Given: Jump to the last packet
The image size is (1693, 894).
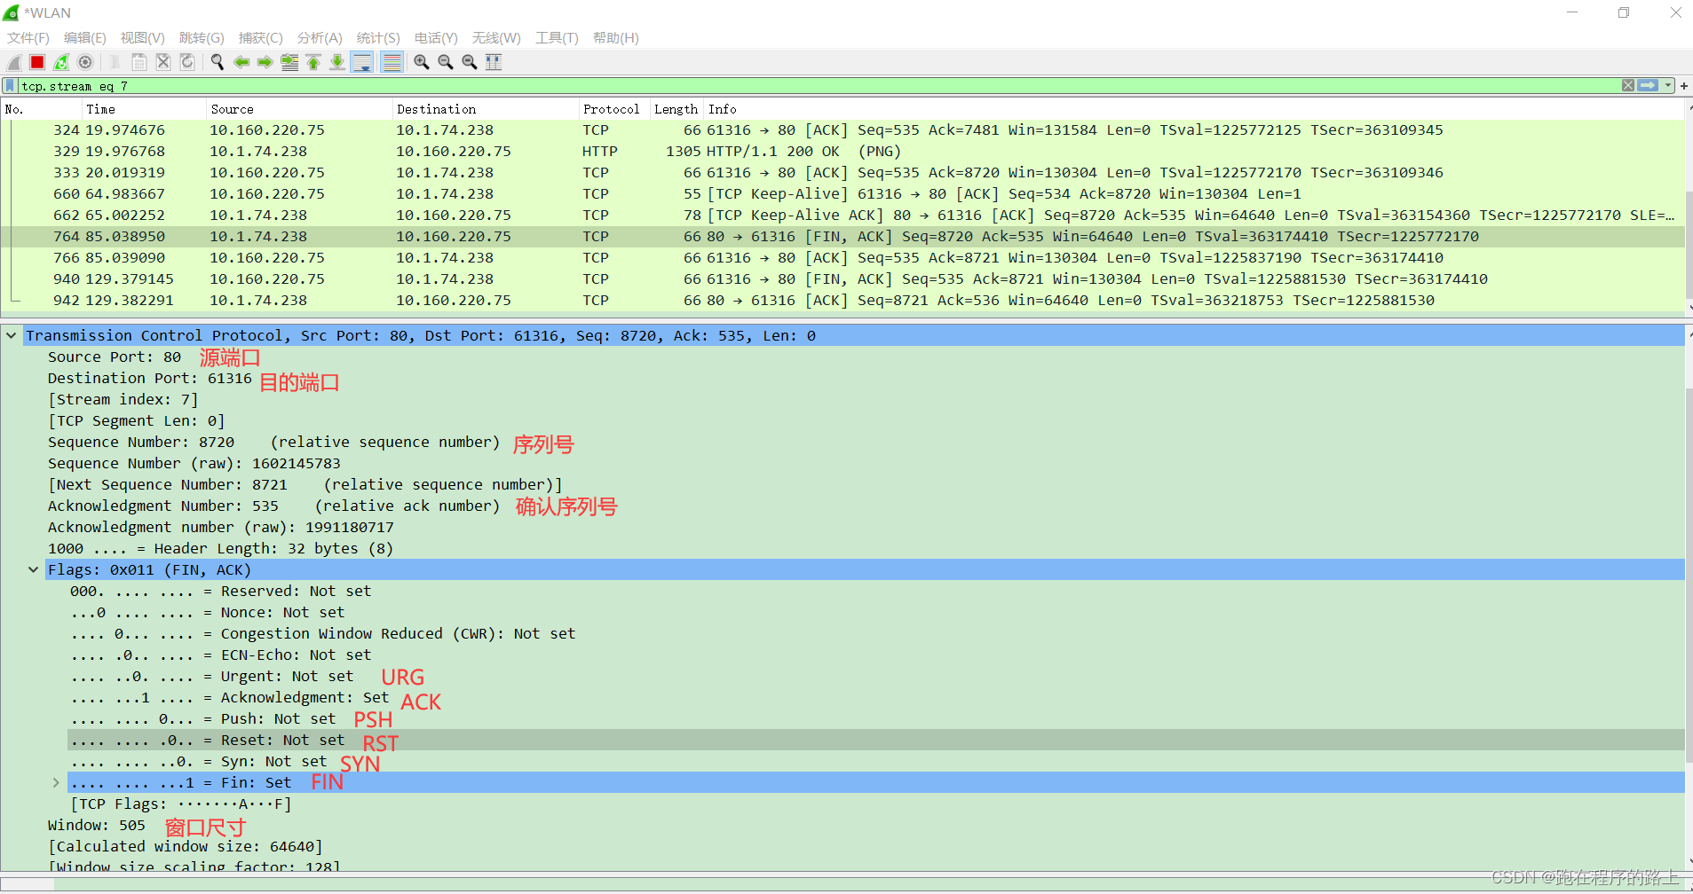Looking at the screenshot, I should [x=337, y=62].
